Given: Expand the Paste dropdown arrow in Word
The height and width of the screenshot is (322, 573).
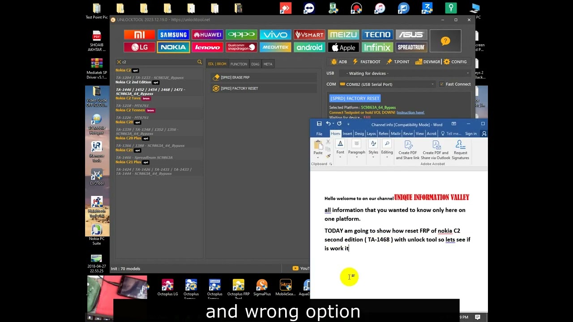Looking at the screenshot, I should (x=318, y=157).
